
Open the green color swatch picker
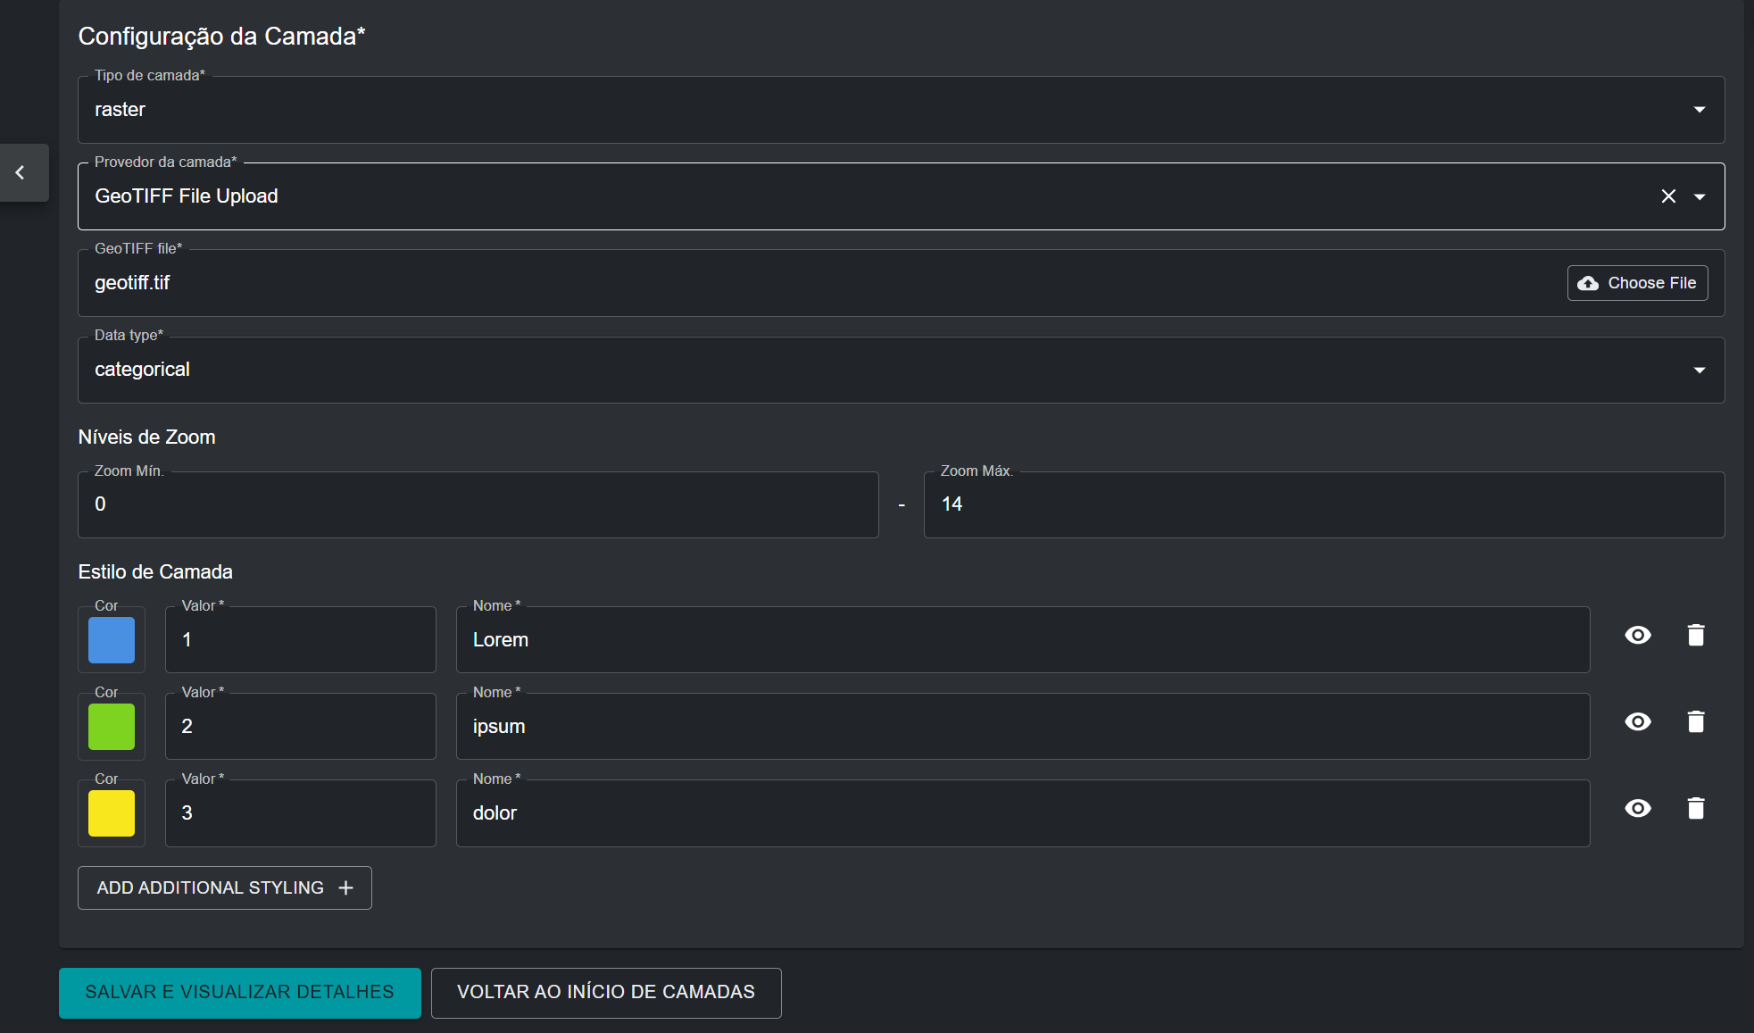click(112, 726)
